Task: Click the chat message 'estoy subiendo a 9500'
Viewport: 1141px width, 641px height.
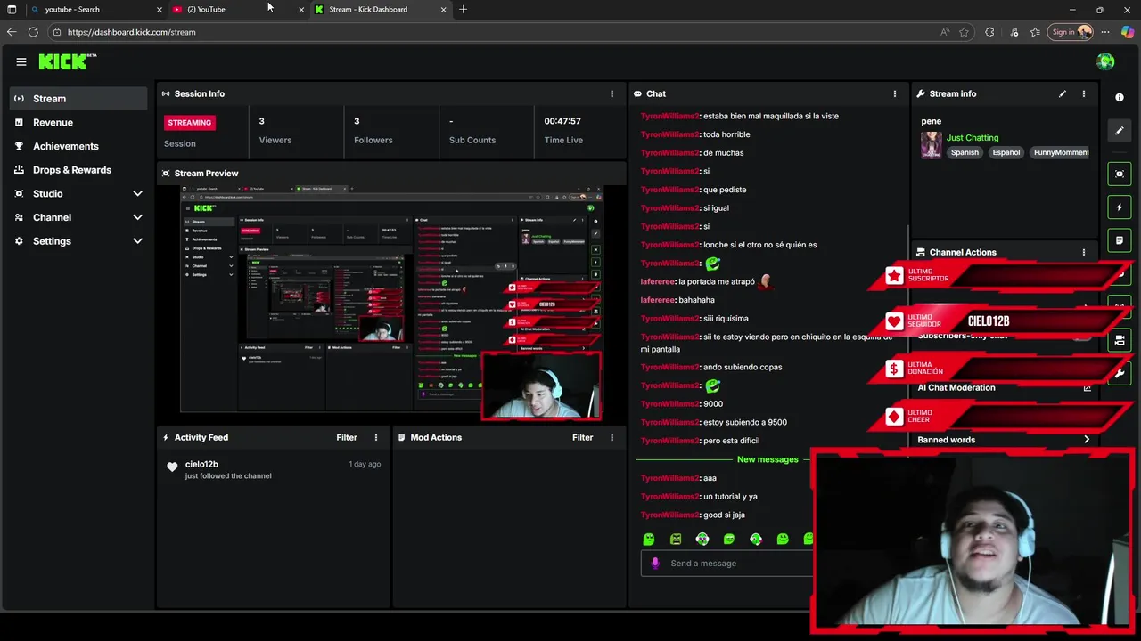Action: 745,422
